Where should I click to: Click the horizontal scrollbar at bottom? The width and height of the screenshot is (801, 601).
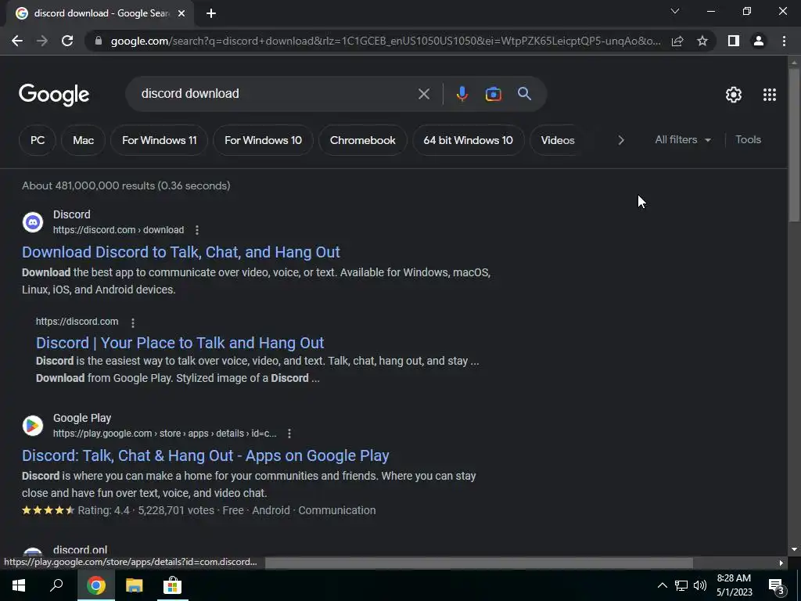(479, 563)
